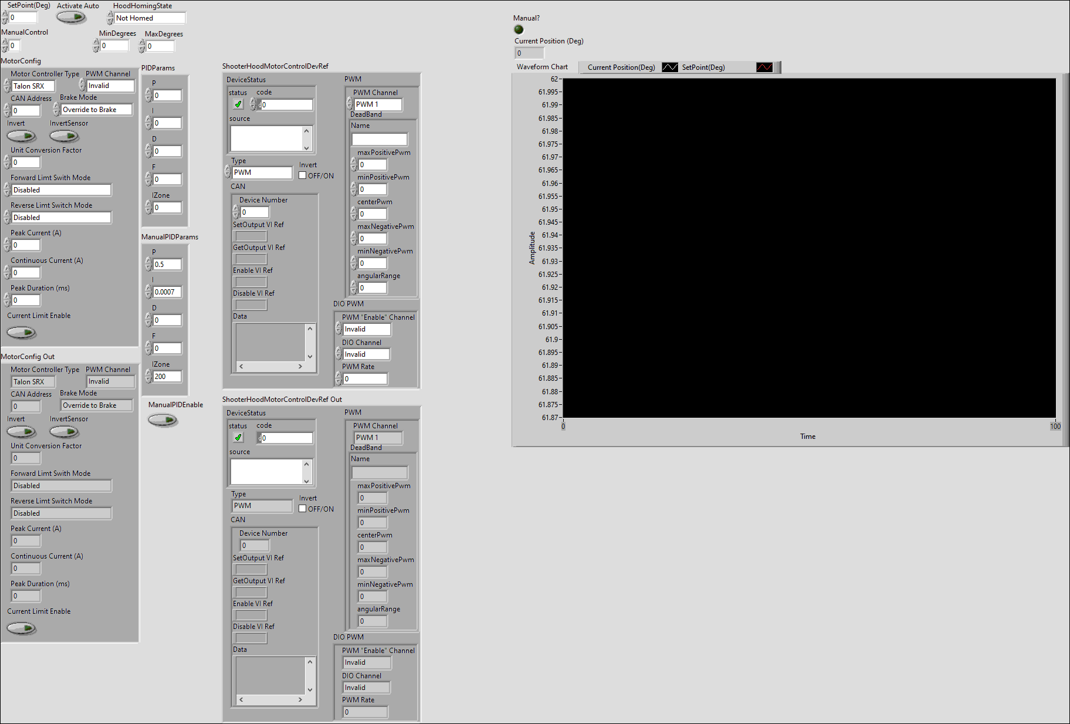Open MotorConfig Forward Limit Switch Mode selector

pyautogui.click(x=61, y=190)
